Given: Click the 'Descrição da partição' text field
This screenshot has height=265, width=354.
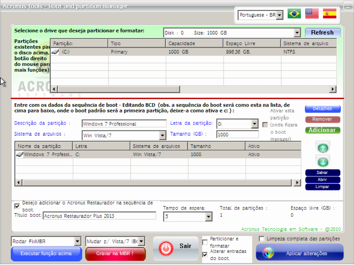Looking at the screenshot, I should pyautogui.click(x=124, y=124).
